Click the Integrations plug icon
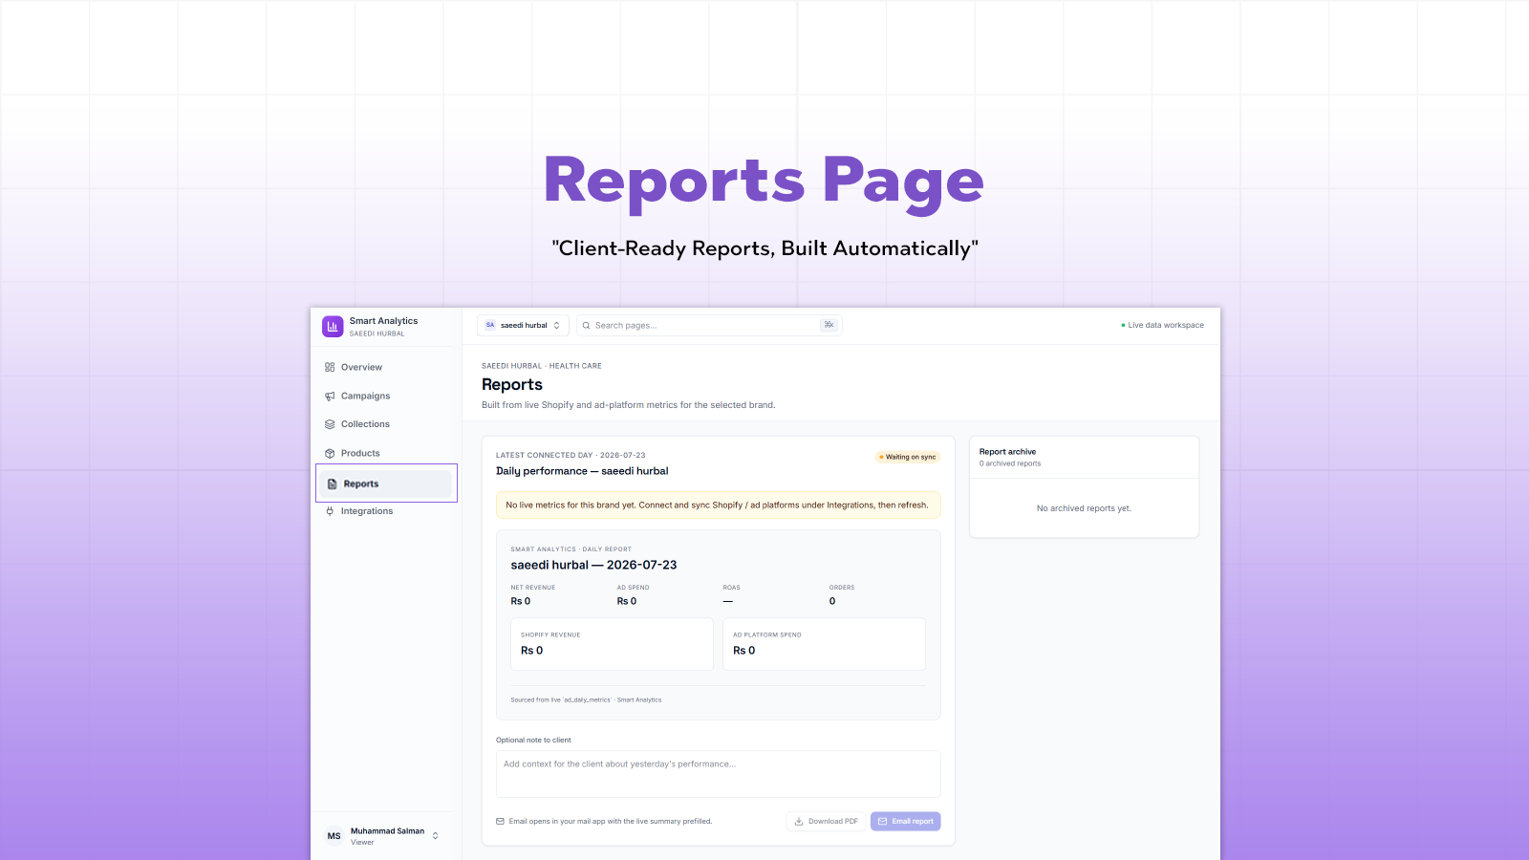Image resolution: width=1529 pixels, height=860 pixels. coord(330,511)
